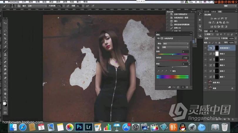Viewport: 238px width, 133px height.
Task: Select the Hand tool
Action: [x=5, y=94]
